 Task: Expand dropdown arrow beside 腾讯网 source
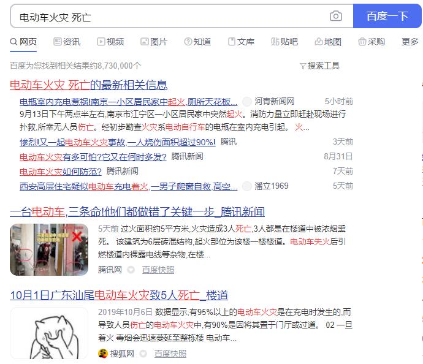pos(131,270)
